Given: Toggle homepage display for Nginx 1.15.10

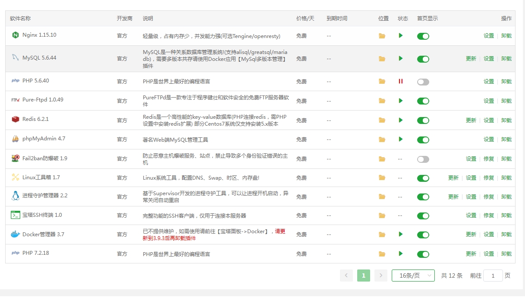Looking at the screenshot, I should tap(423, 36).
